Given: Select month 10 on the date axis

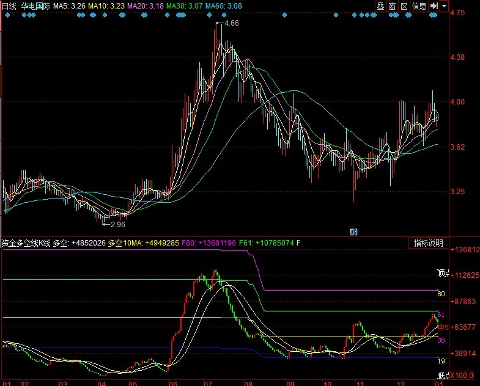Looking at the screenshot, I should (327, 384).
